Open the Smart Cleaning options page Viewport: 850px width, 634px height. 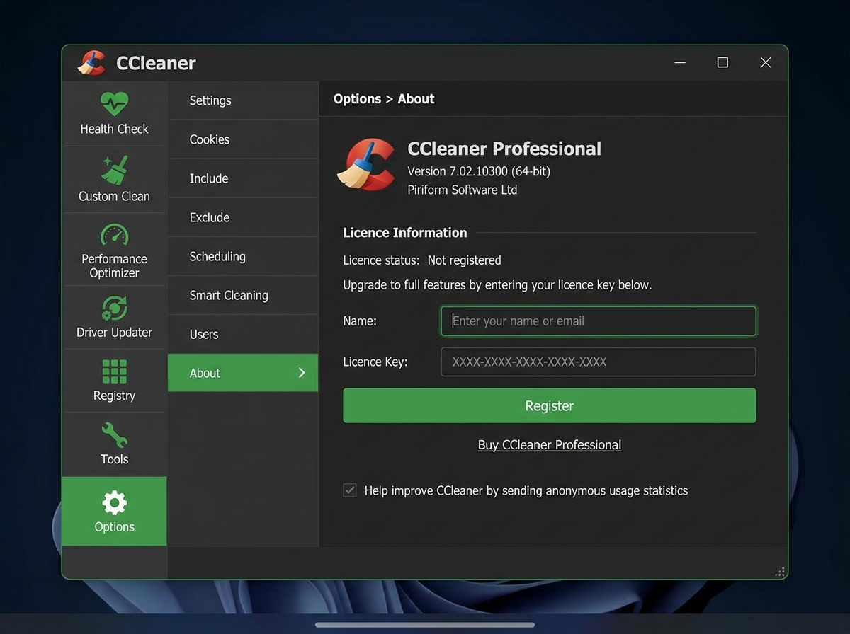coord(243,295)
